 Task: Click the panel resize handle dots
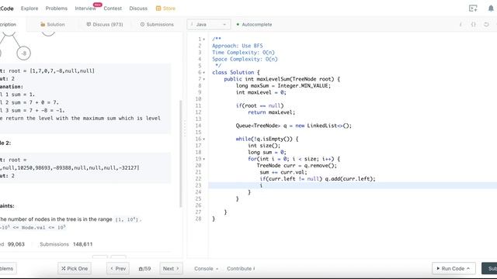click(x=185, y=128)
